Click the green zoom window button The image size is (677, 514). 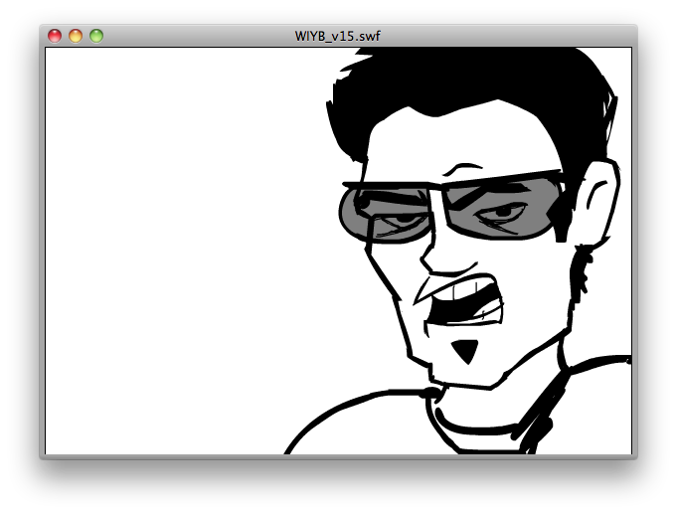96,36
